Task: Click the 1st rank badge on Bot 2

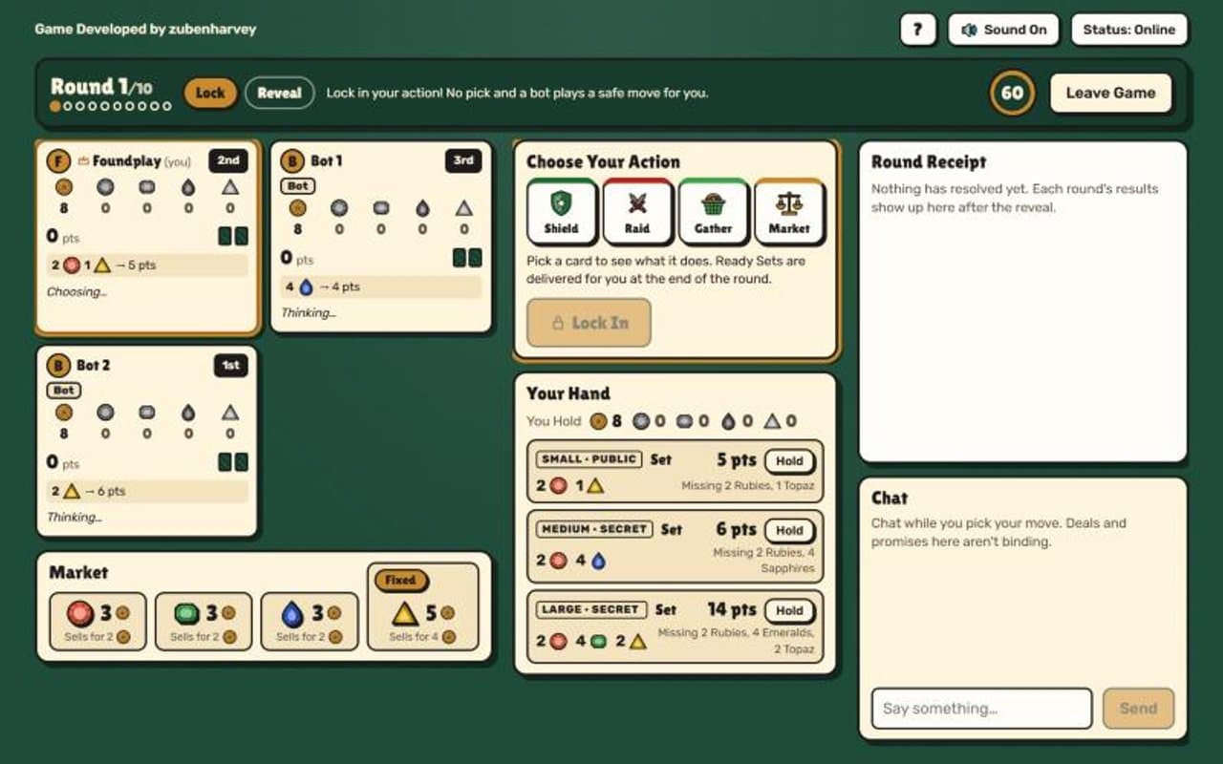Action: tap(230, 365)
